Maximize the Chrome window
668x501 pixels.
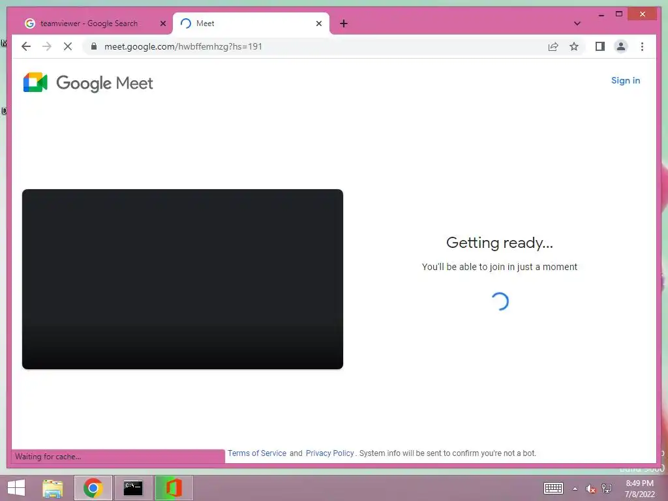coord(619,14)
